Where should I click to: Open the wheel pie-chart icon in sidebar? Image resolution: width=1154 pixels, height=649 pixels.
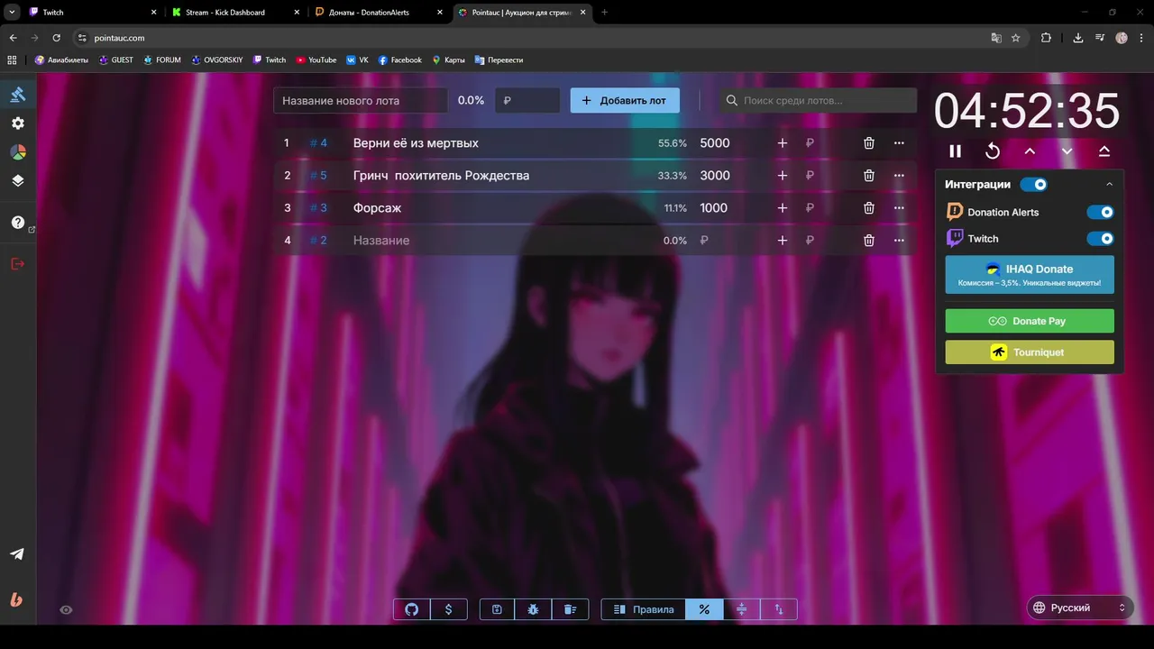click(x=18, y=152)
